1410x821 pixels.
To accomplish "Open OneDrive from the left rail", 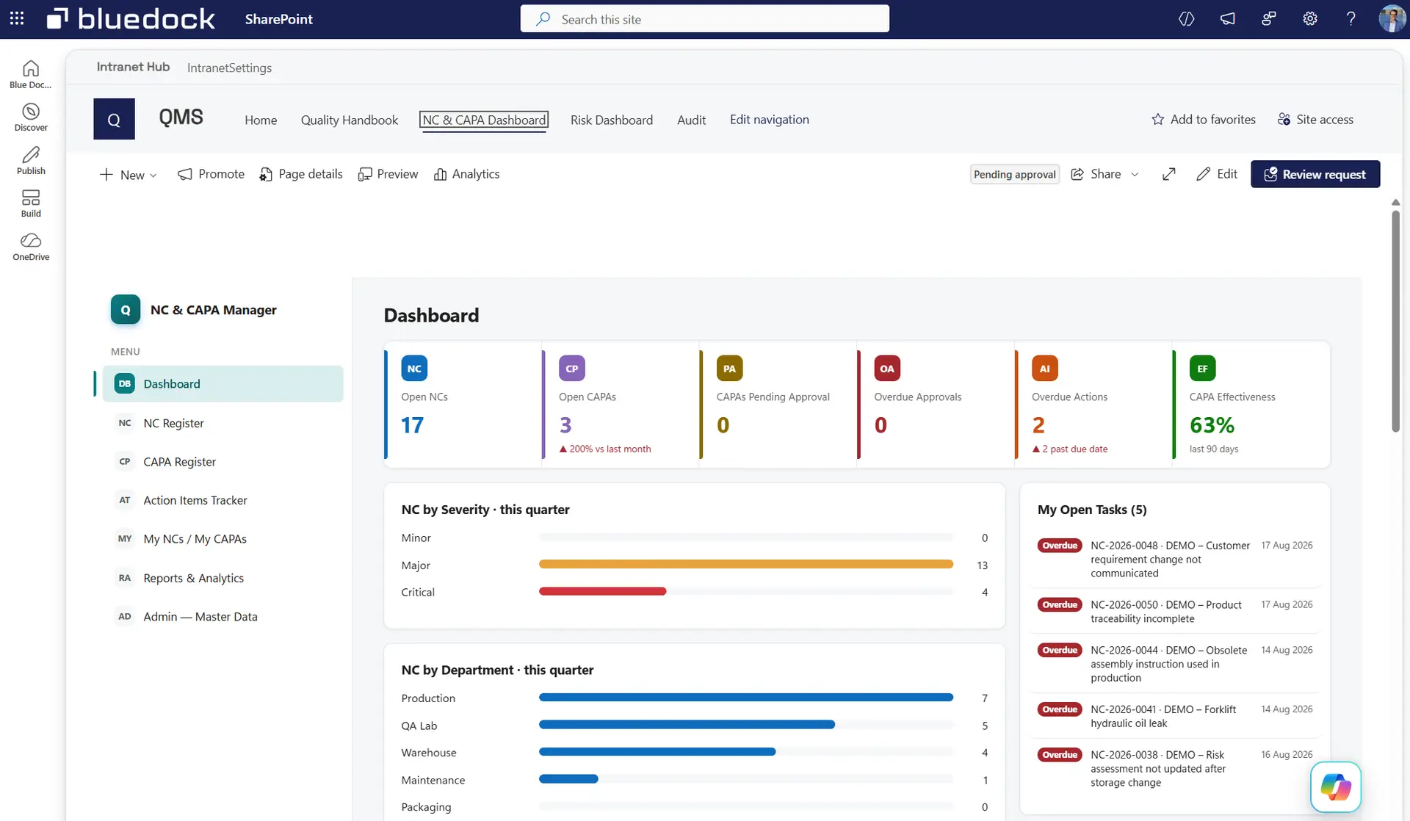I will point(31,247).
